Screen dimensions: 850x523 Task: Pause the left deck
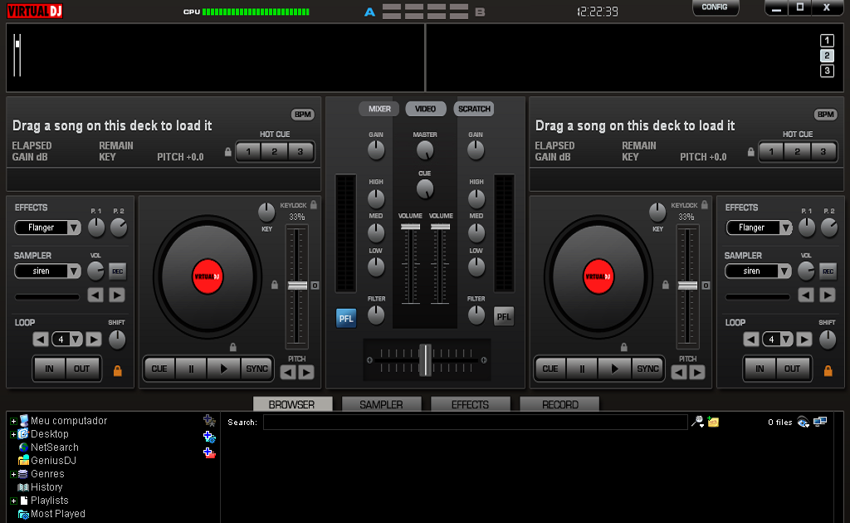[191, 369]
